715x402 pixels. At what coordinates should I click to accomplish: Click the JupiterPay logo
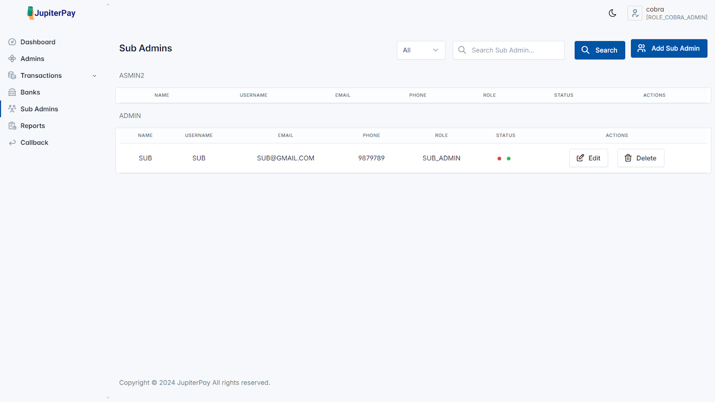[x=51, y=13]
